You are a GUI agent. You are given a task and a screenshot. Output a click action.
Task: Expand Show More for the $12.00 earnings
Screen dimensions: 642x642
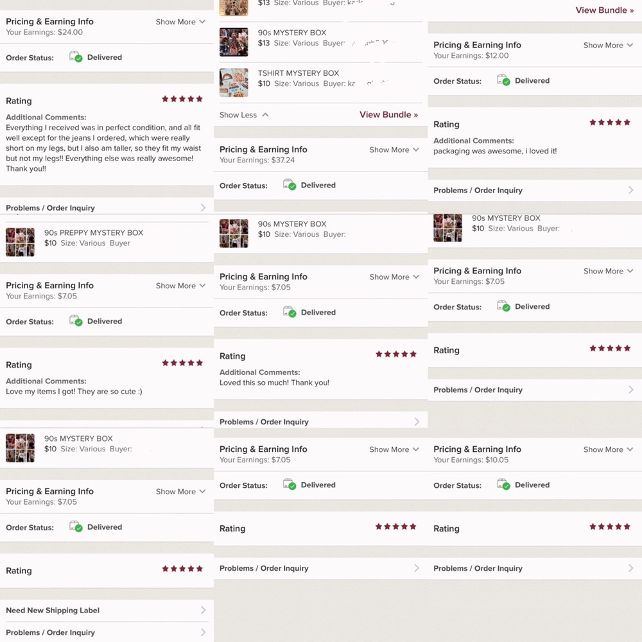click(608, 46)
